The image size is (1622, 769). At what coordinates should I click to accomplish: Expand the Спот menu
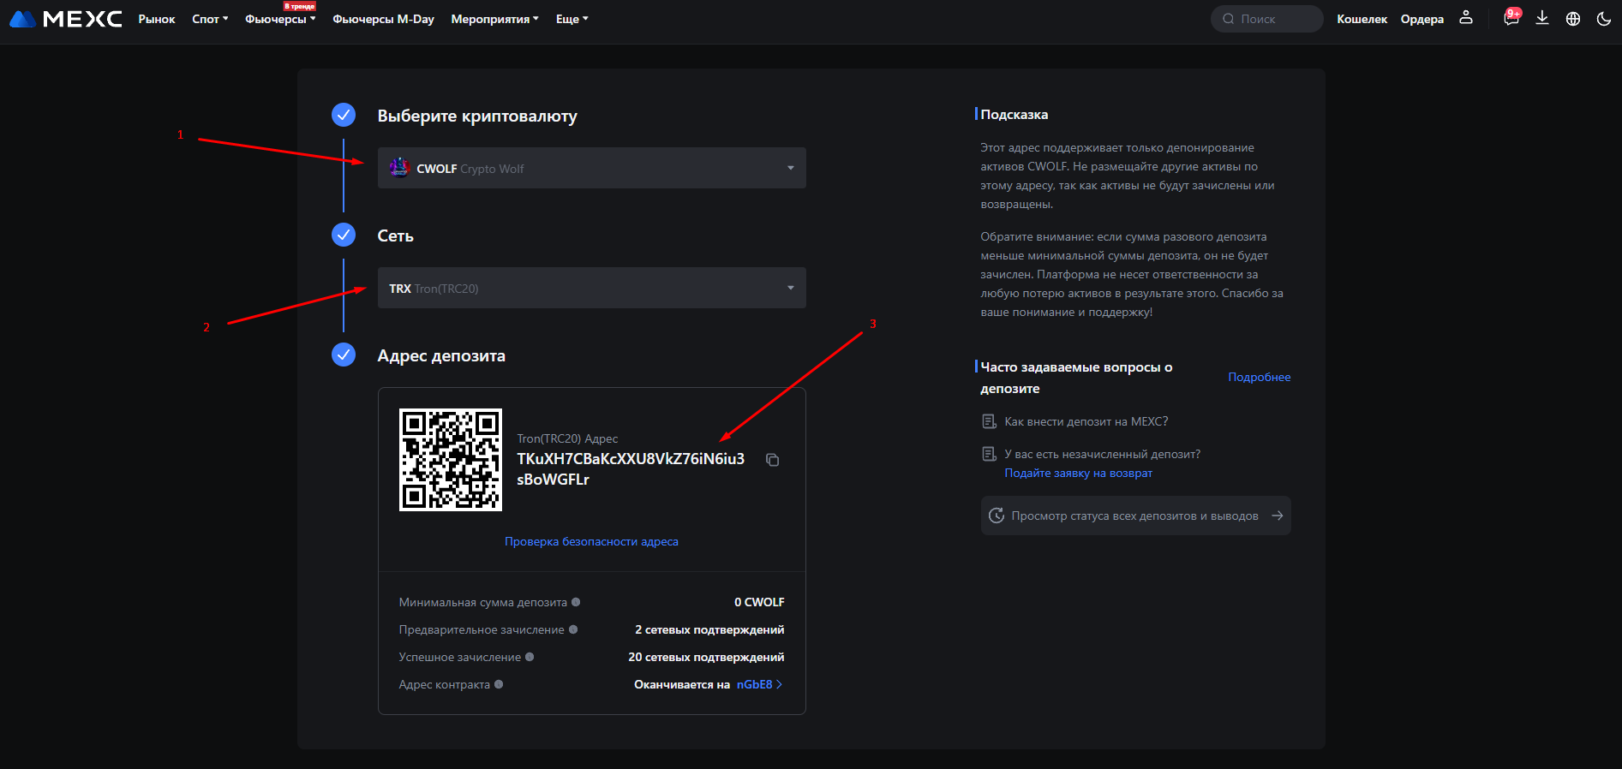click(210, 19)
